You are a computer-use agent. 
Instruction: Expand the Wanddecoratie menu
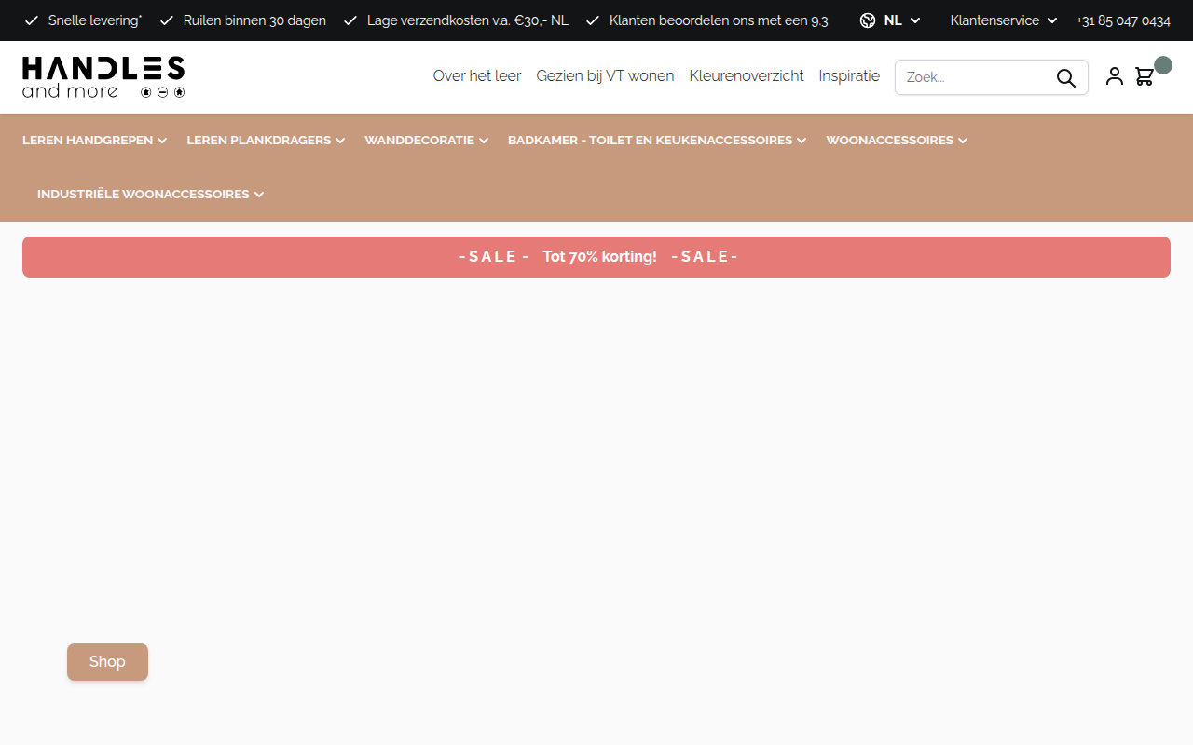click(x=426, y=141)
